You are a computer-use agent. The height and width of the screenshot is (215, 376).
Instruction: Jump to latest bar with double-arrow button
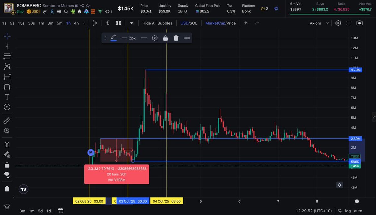(340, 185)
